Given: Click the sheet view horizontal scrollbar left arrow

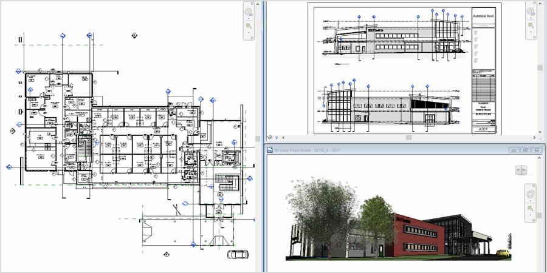Looking at the screenshot, I should (x=283, y=138).
